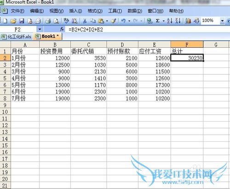The image size is (230, 189).
Task: Click the Permission icon after Save
Action: click(30, 21)
